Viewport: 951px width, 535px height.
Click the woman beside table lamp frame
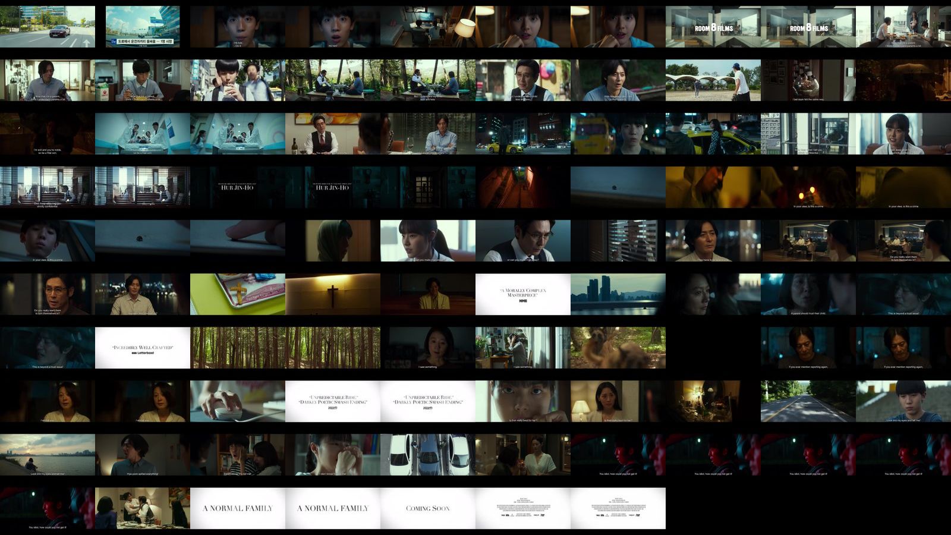(618, 401)
